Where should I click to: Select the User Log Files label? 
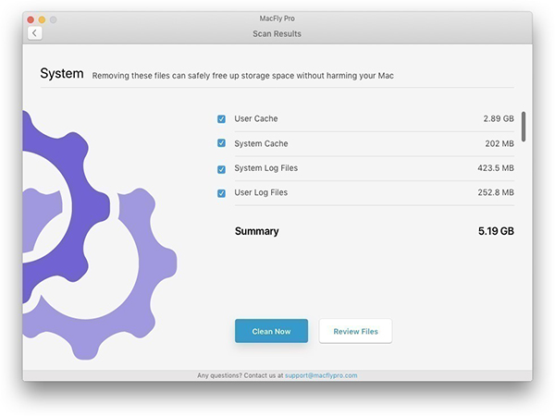pyautogui.click(x=261, y=192)
